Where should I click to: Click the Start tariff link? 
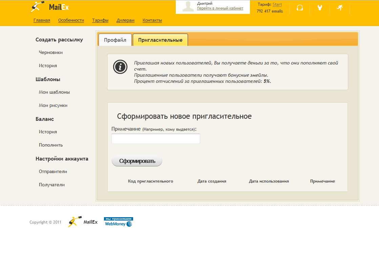click(x=277, y=4)
